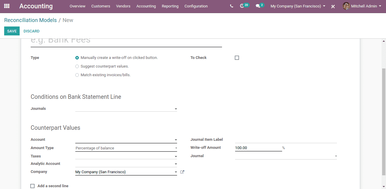
Task: Open activities clock icon with 20 badge
Action: coord(244,6)
